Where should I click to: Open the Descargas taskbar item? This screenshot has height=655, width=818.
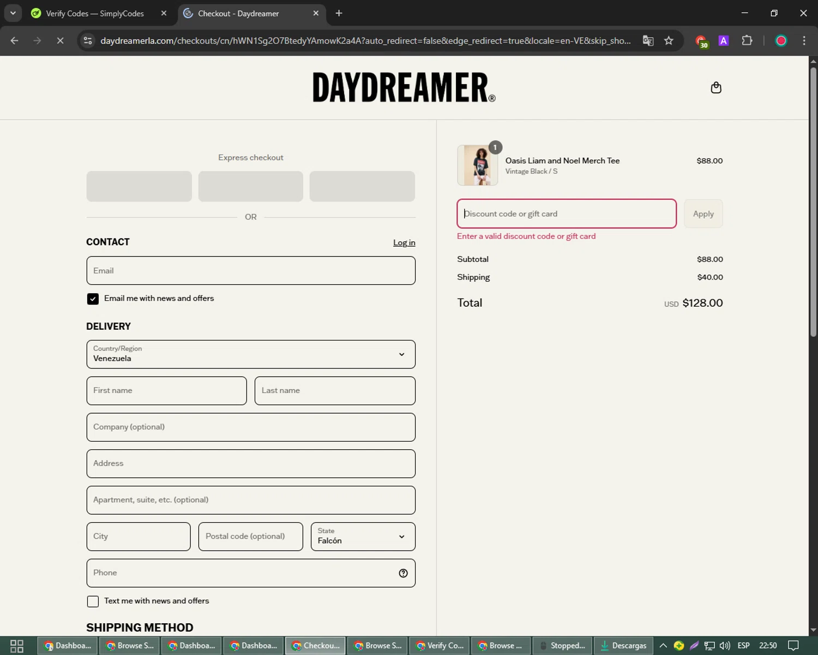tap(623, 646)
